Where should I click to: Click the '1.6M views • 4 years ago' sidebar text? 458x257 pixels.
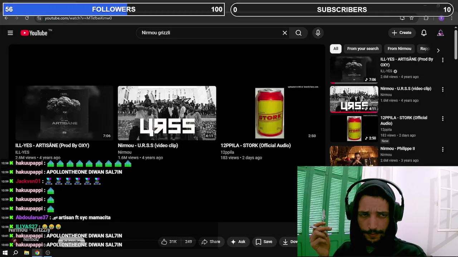[399, 100]
